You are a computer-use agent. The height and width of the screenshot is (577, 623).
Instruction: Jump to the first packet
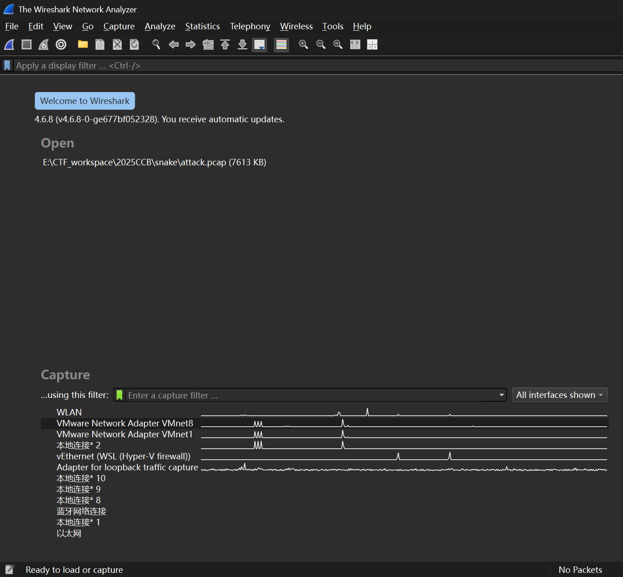(x=225, y=44)
